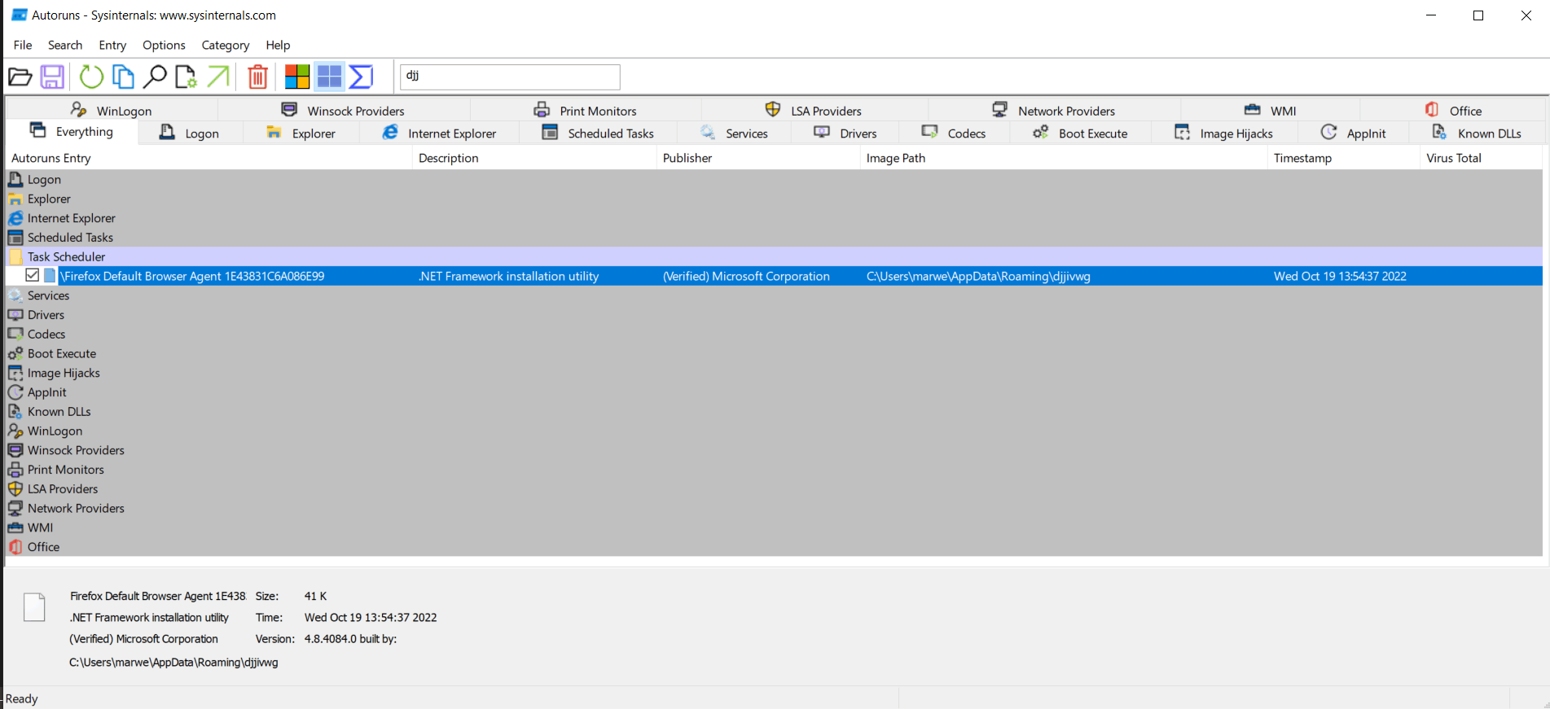
Task: Open the Search menu
Action: click(65, 45)
